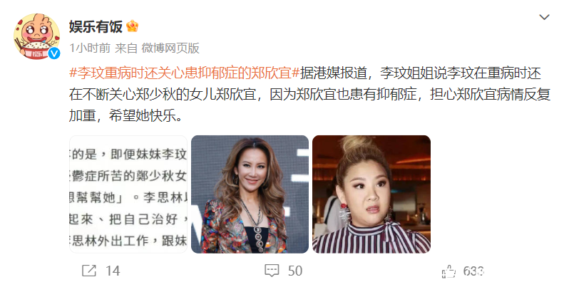Click the repost count 14
Screen dimensions: 564x287
tap(113, 271)
